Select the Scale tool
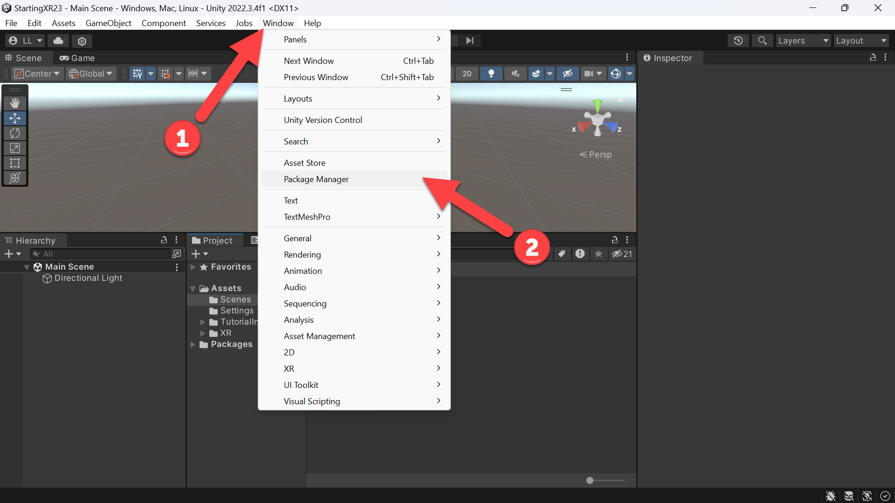895x503 pixels. coord(15,148)
